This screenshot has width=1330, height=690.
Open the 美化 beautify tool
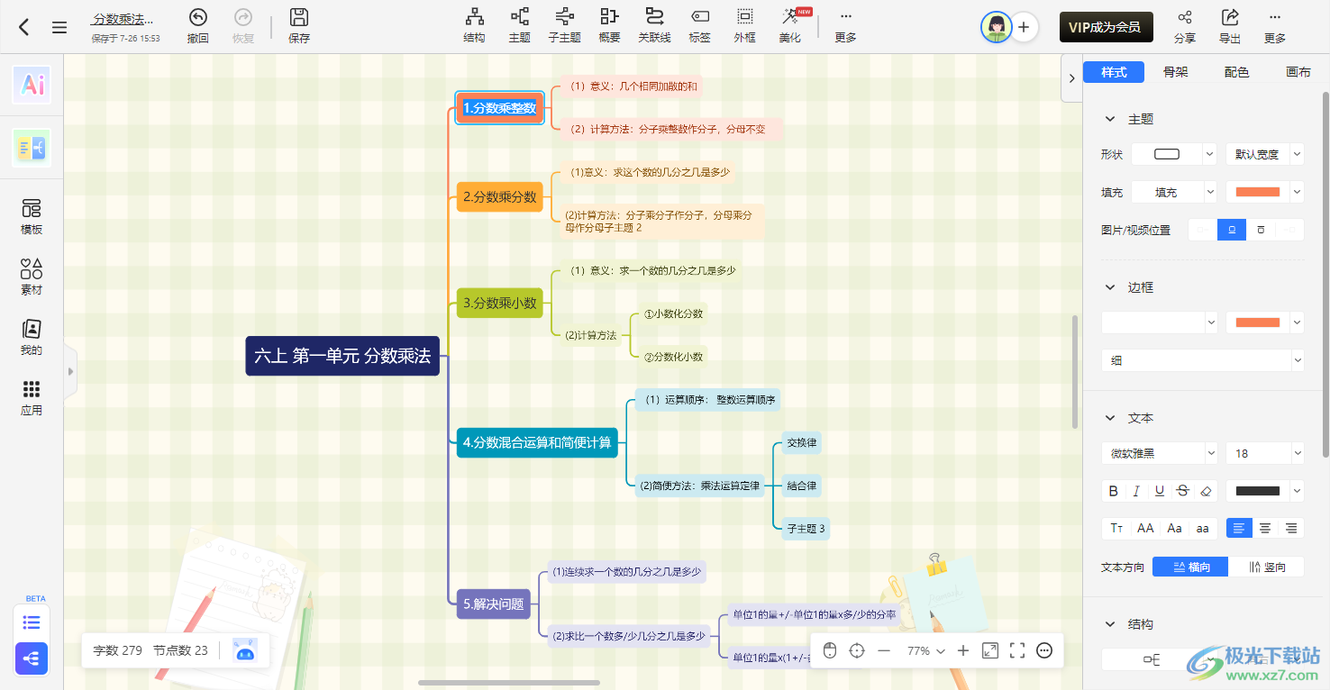click(790, 26)
